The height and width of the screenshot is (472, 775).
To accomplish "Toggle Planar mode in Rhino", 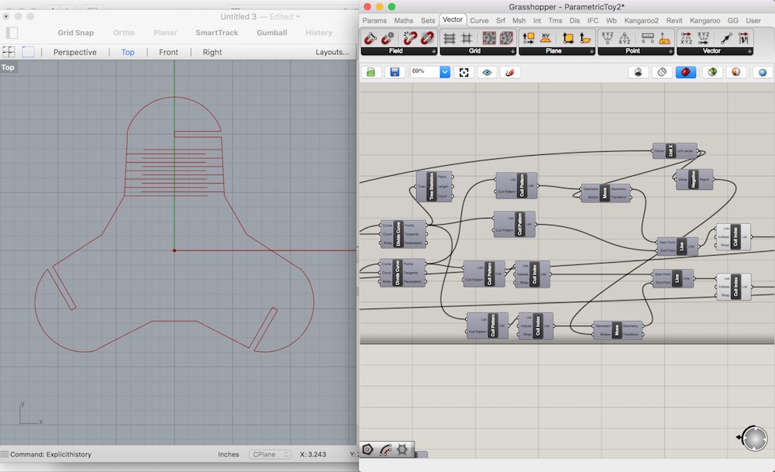I will click(x=165, y=33).
